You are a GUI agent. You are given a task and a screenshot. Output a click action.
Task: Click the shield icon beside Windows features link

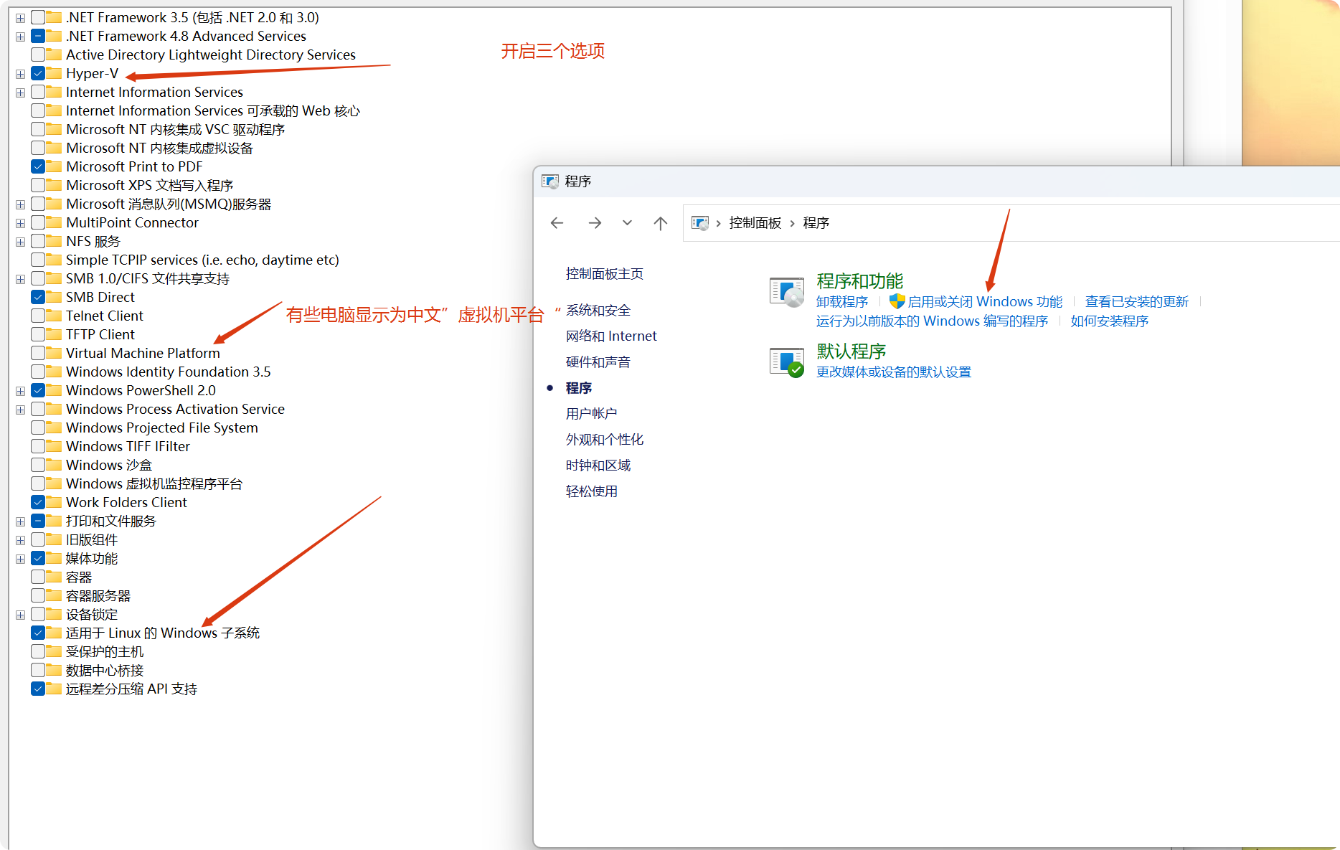897,301
